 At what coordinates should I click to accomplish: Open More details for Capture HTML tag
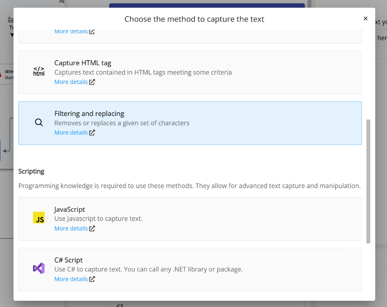[x=71, y=82]
